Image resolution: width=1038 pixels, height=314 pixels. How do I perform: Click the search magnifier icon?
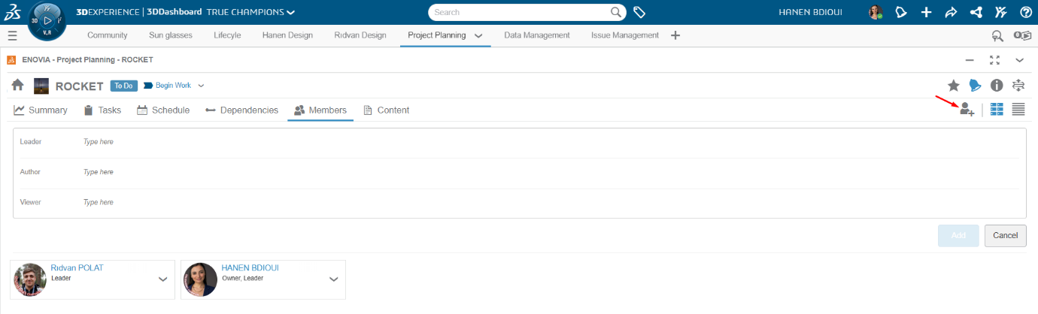pyautogui.click(x=616, y=12)
